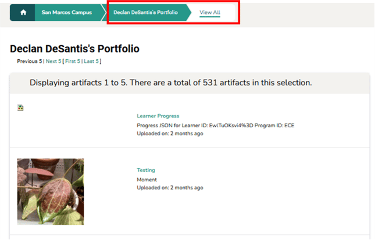Open the Testing artifact link

pos(146,170)
